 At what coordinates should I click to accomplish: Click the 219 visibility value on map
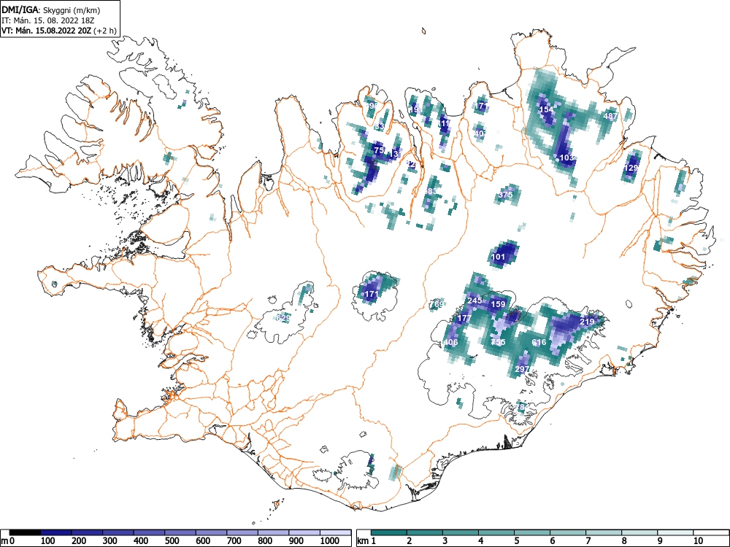[x=587, y=322]
